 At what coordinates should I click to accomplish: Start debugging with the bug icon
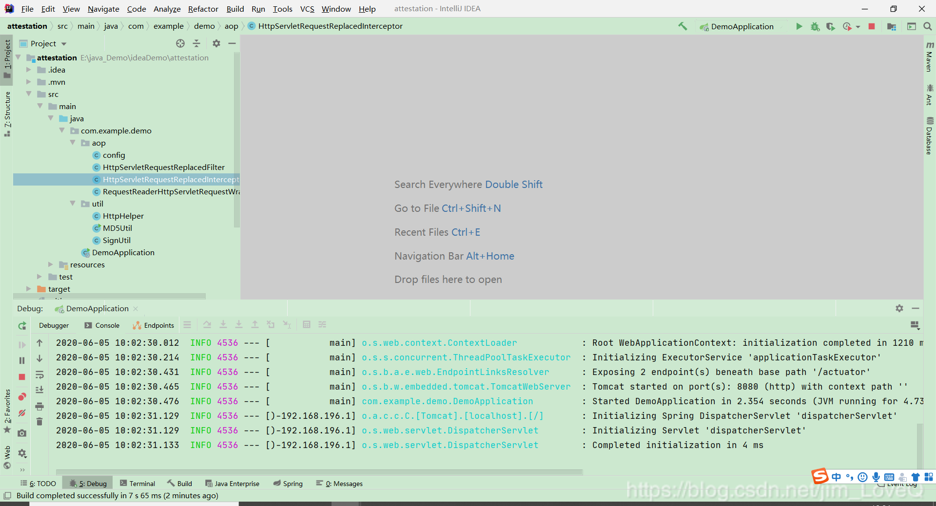coord(815,26)
